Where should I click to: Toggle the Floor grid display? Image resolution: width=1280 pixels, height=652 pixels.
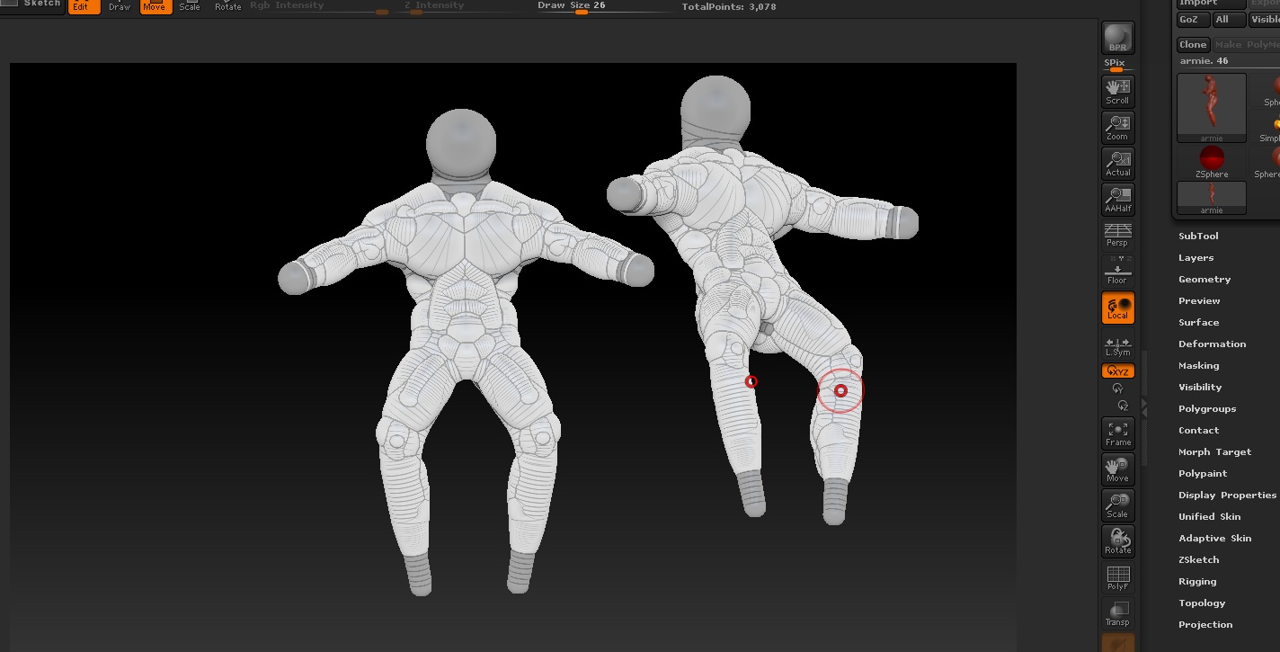[x=1117, y=271]
